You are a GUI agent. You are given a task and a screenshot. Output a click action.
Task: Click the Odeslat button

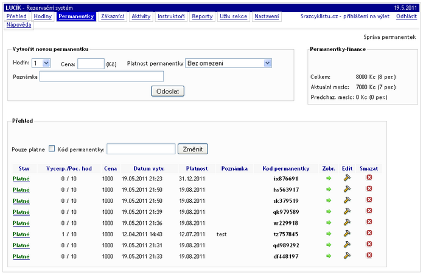(x=167, y=91)
